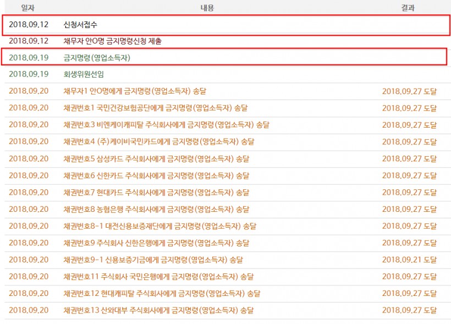Click 채권번호8-1 대전신용보증재단 송달 entry

160,226
